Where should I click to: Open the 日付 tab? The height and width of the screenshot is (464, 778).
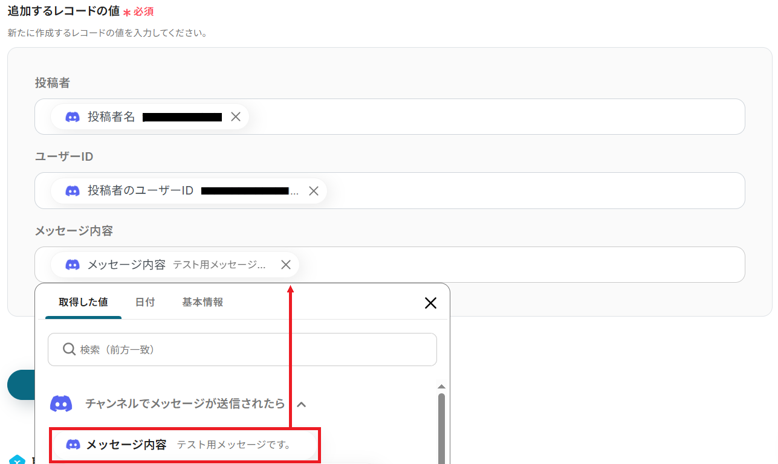[145, 302]
